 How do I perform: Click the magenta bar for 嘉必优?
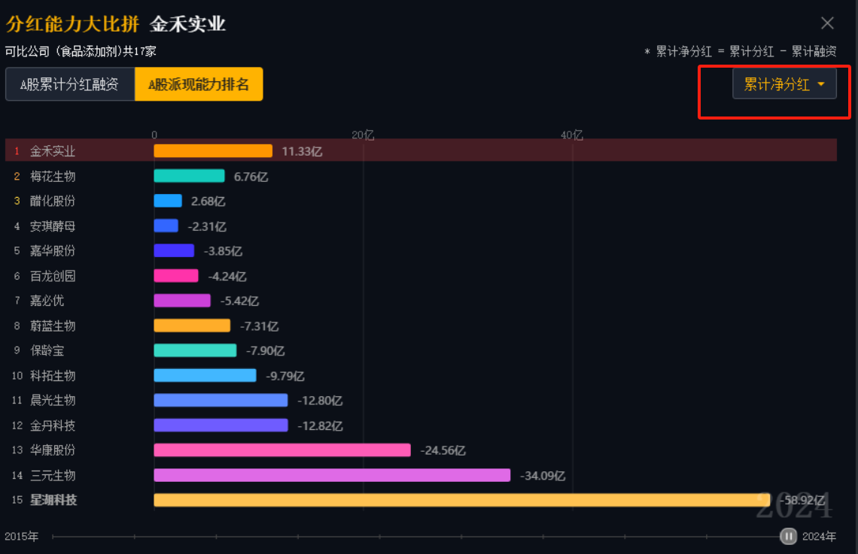click(x=181, y=301)
